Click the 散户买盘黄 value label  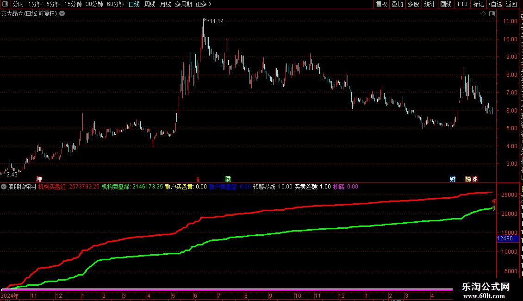coord(186,187)
